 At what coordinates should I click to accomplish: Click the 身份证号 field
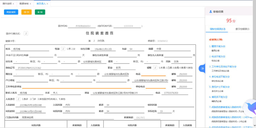(56, 68)
